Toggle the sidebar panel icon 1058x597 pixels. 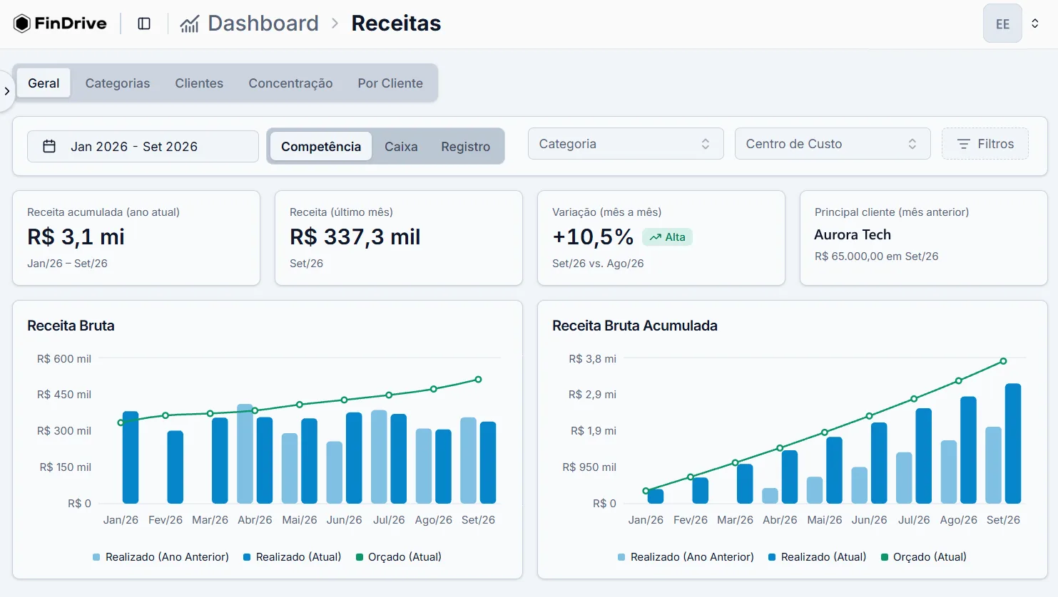click(144, 24)
